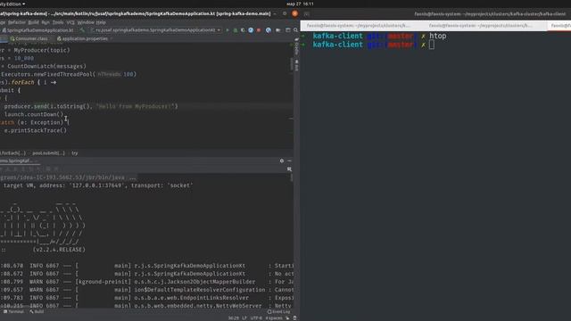Switch to the Consumer.class editor tab
Viewport: 571px width, 321px height.
(x=29, y=38)
